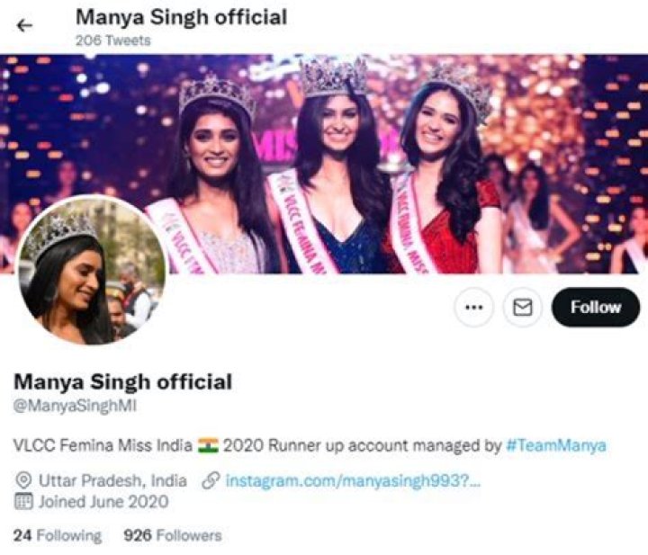
Task: Click the Uttar Pradesh, India location text
Action: tap(112, 480)
